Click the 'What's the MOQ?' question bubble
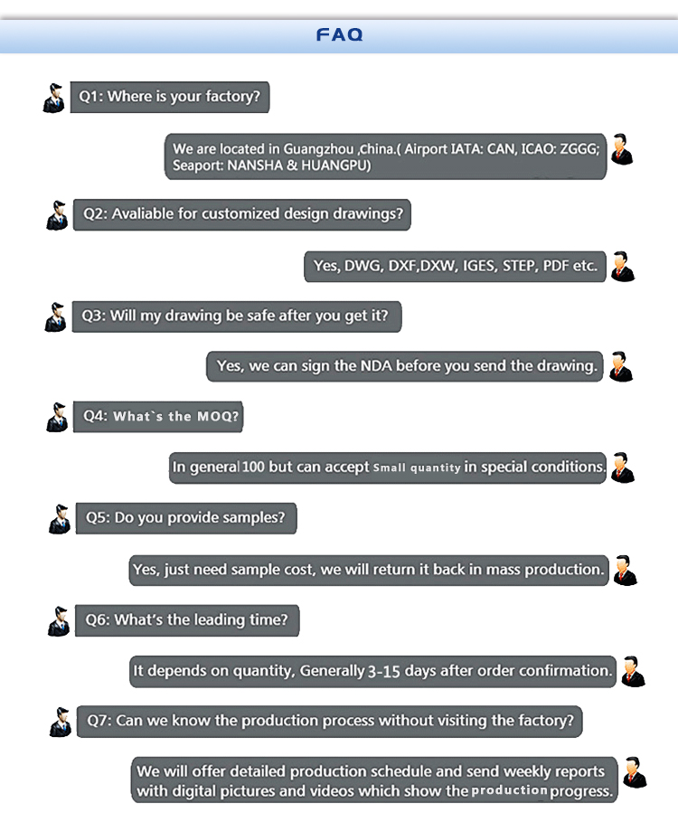678x822 pixels. [x=158, y=417]
